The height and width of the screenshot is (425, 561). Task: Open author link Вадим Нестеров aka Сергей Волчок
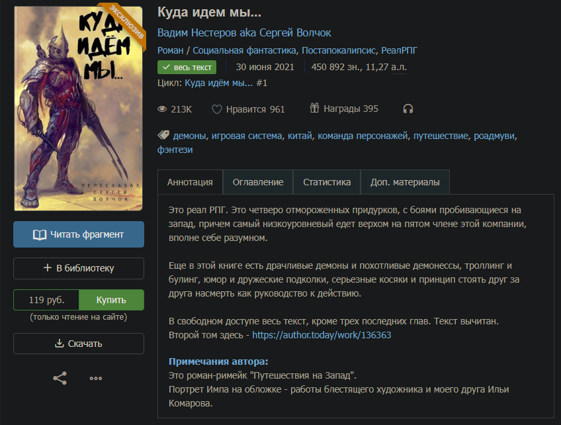[244, 33]
